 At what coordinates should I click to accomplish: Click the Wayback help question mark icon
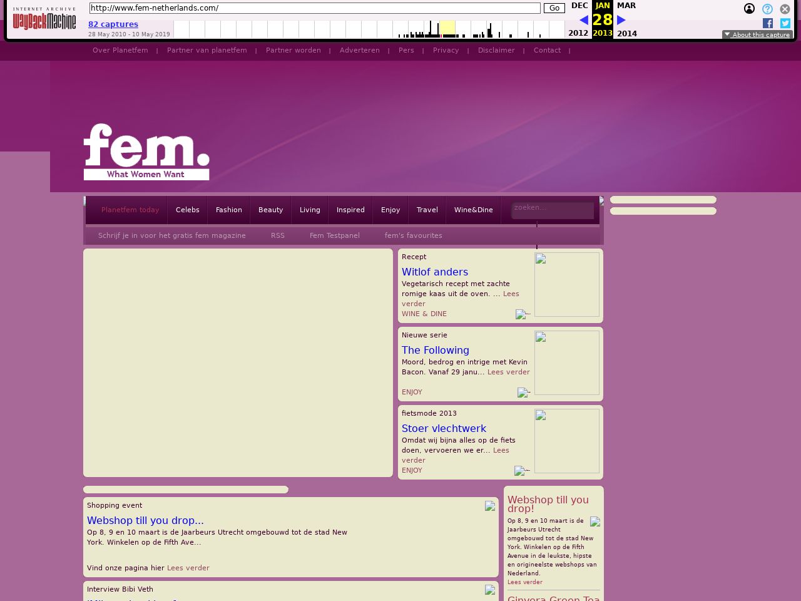pos(767,9)
